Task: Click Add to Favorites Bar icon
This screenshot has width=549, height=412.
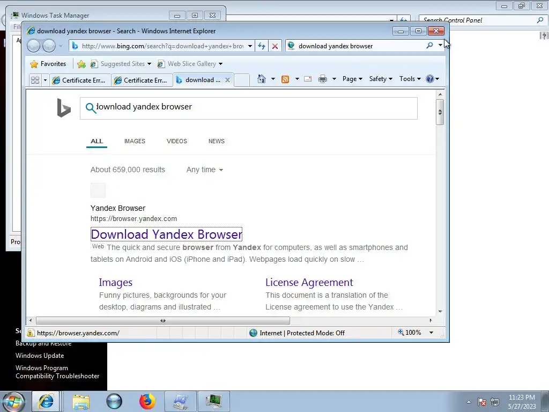Action: [81, 64]
